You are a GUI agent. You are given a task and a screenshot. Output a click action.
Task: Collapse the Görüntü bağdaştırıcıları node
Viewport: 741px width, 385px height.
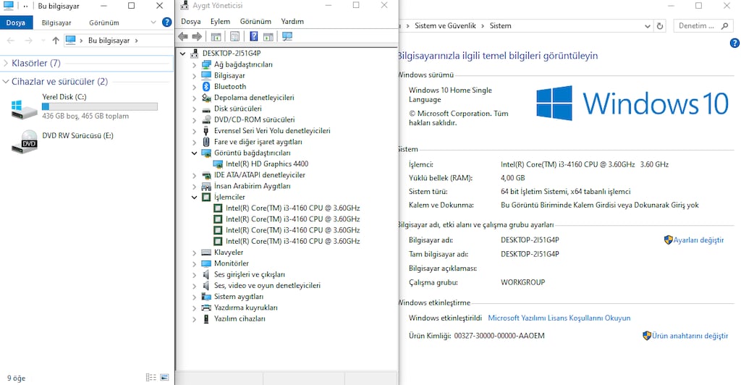(194, 153)
